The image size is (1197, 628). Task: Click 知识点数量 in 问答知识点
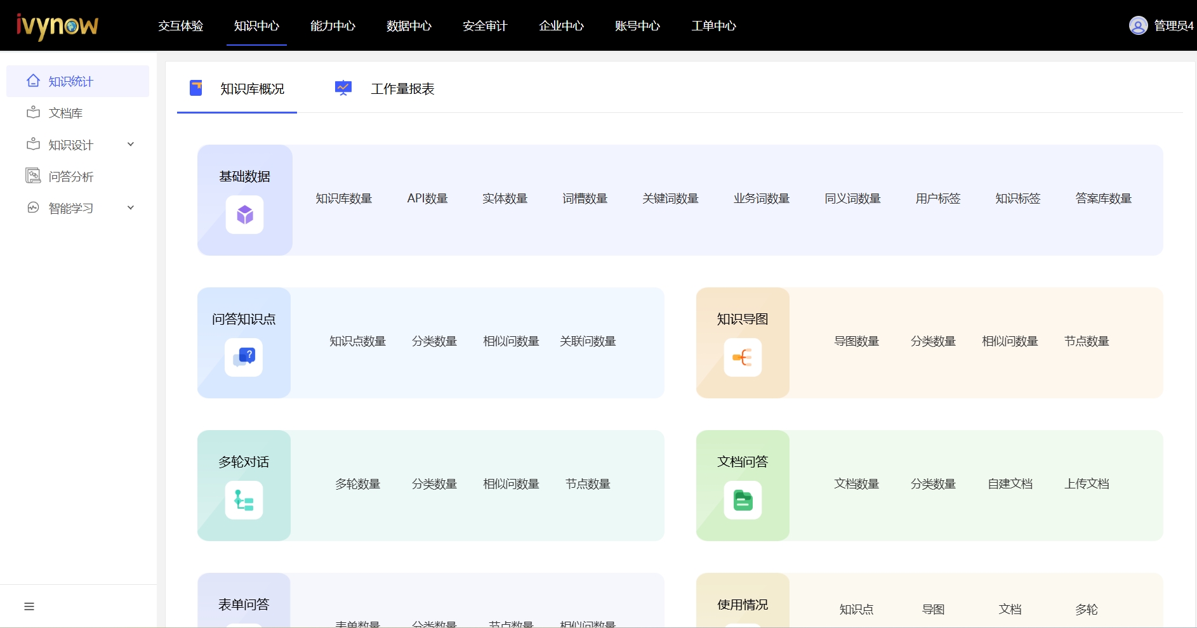point(358,341)
